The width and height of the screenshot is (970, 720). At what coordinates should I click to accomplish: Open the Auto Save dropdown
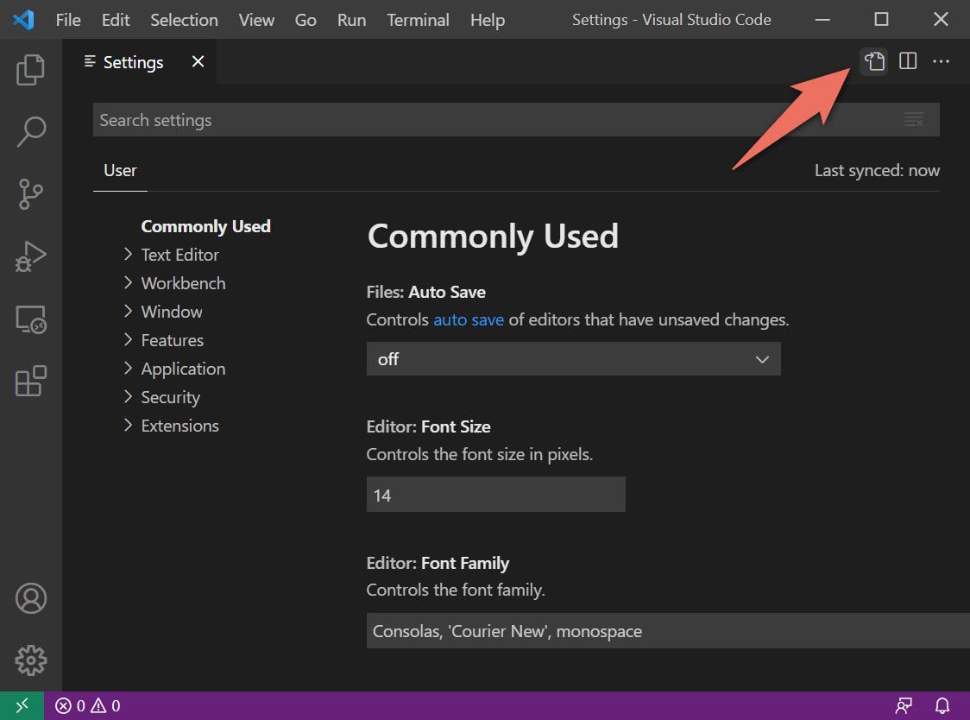[573, 359]
